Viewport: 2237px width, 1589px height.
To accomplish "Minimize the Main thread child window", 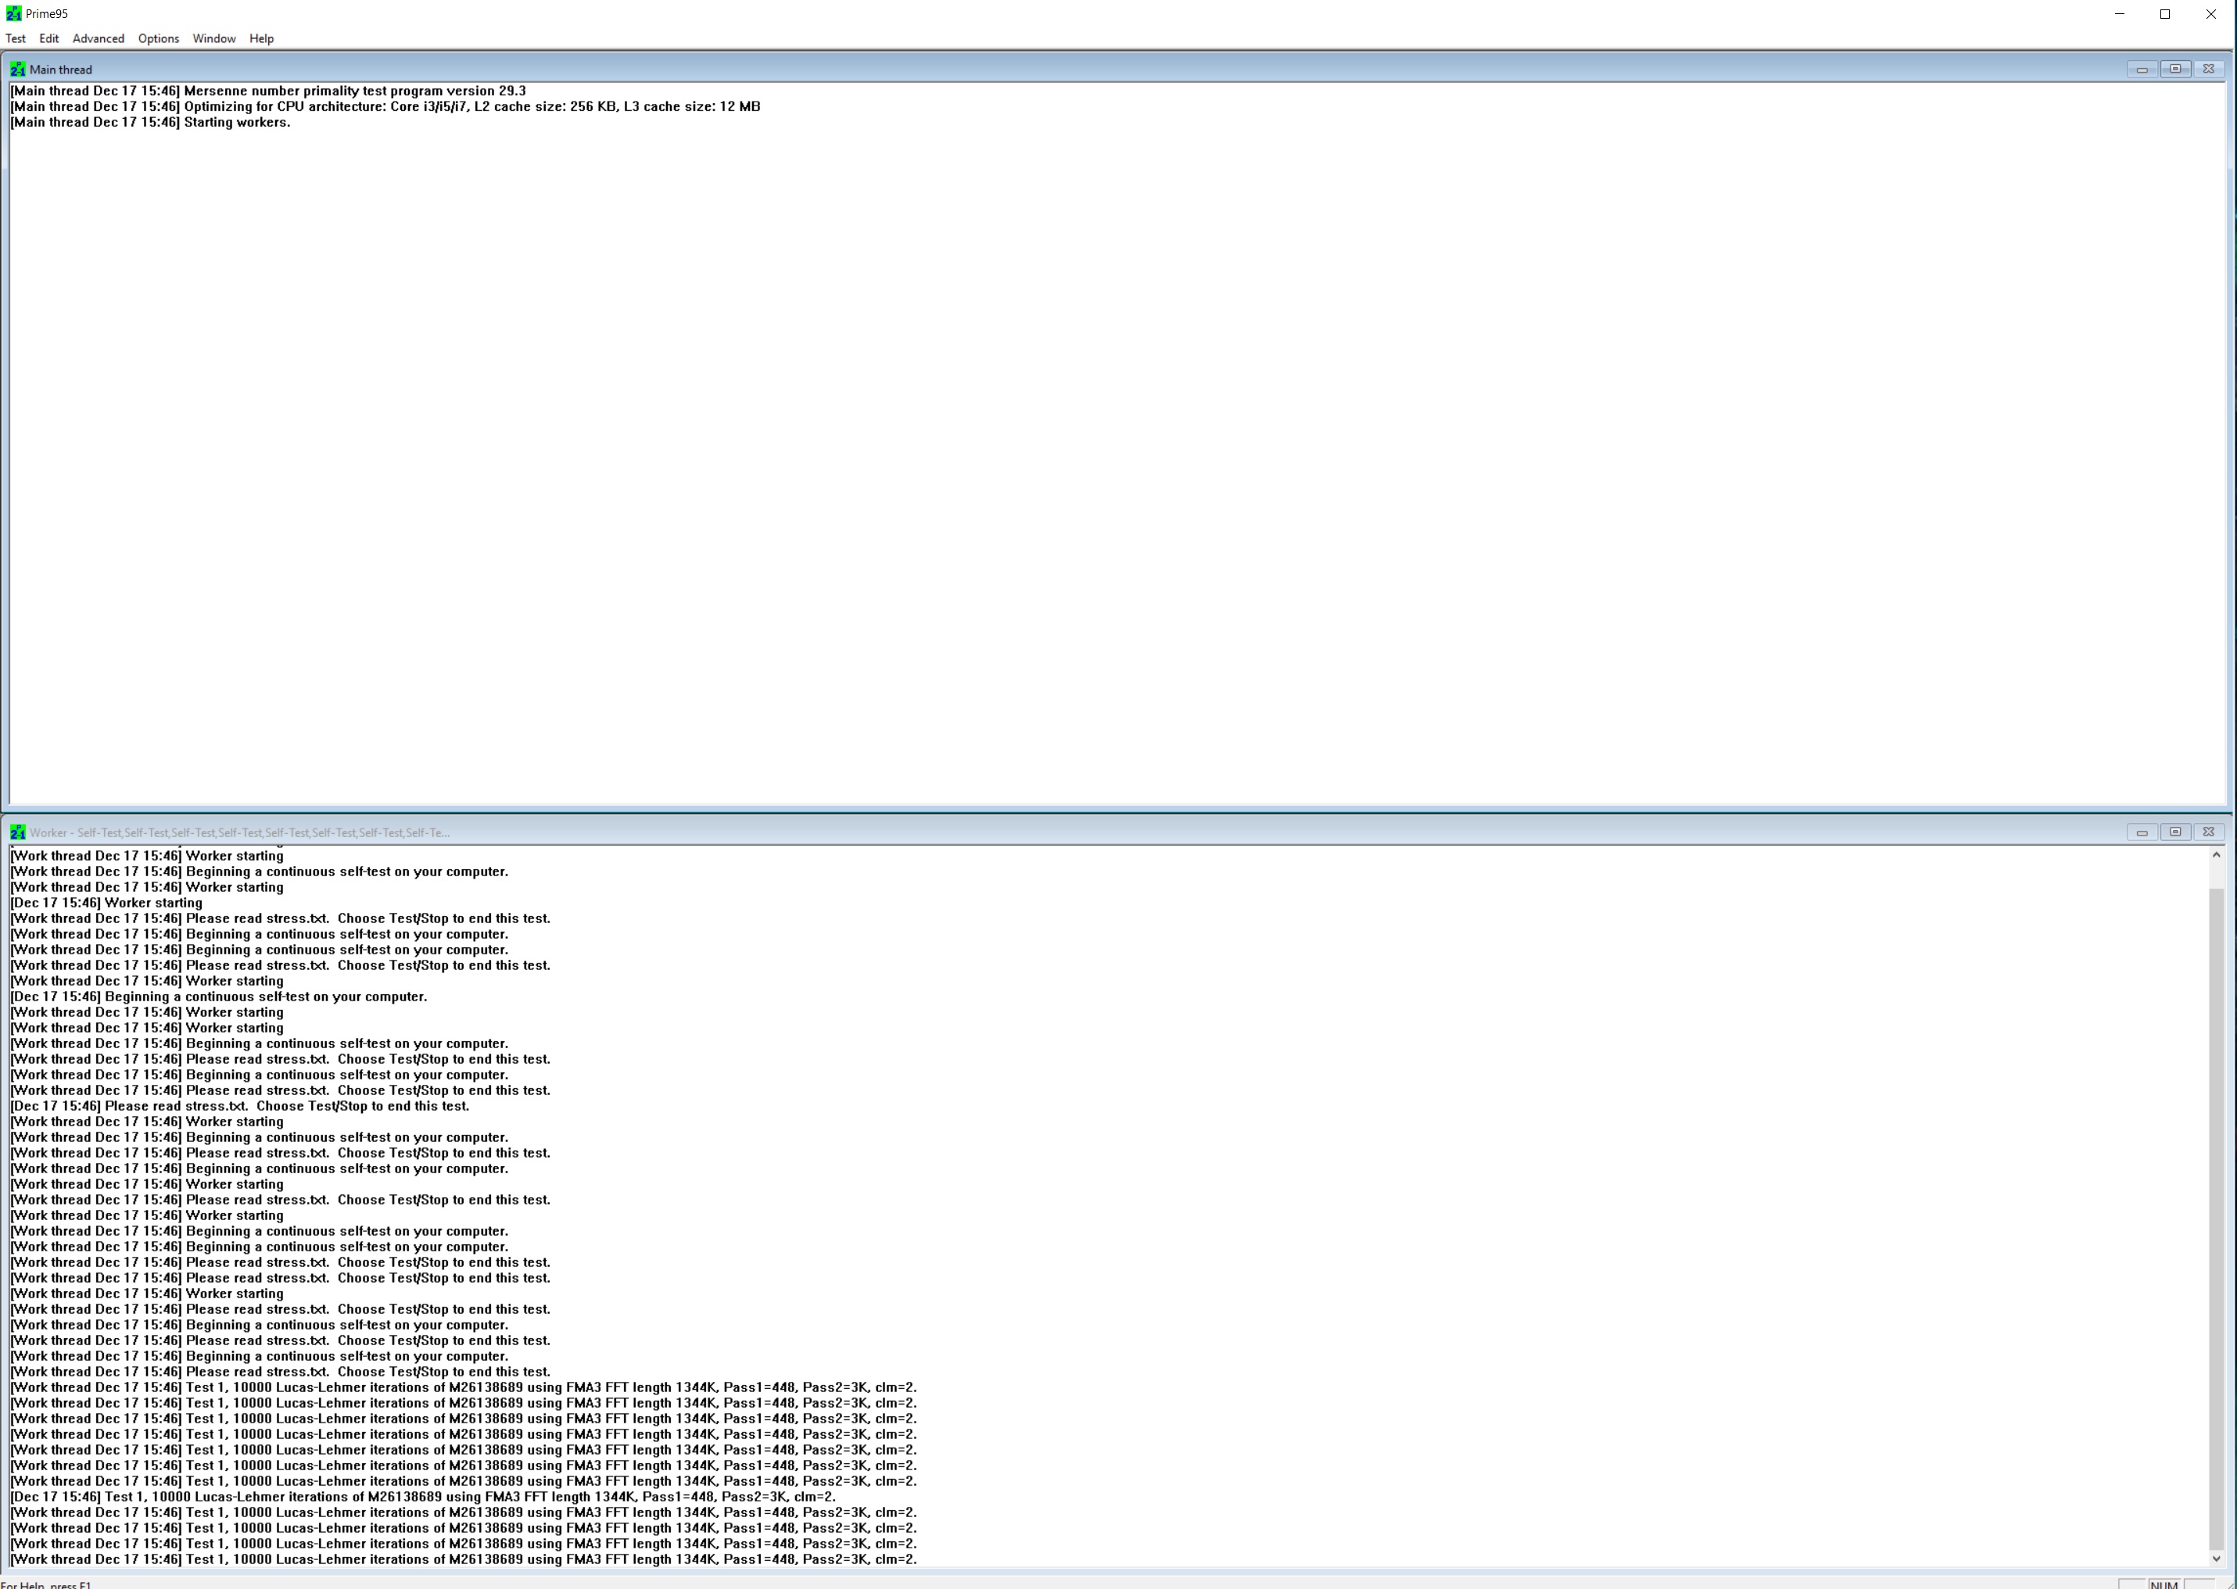I will click(2142, 69).
